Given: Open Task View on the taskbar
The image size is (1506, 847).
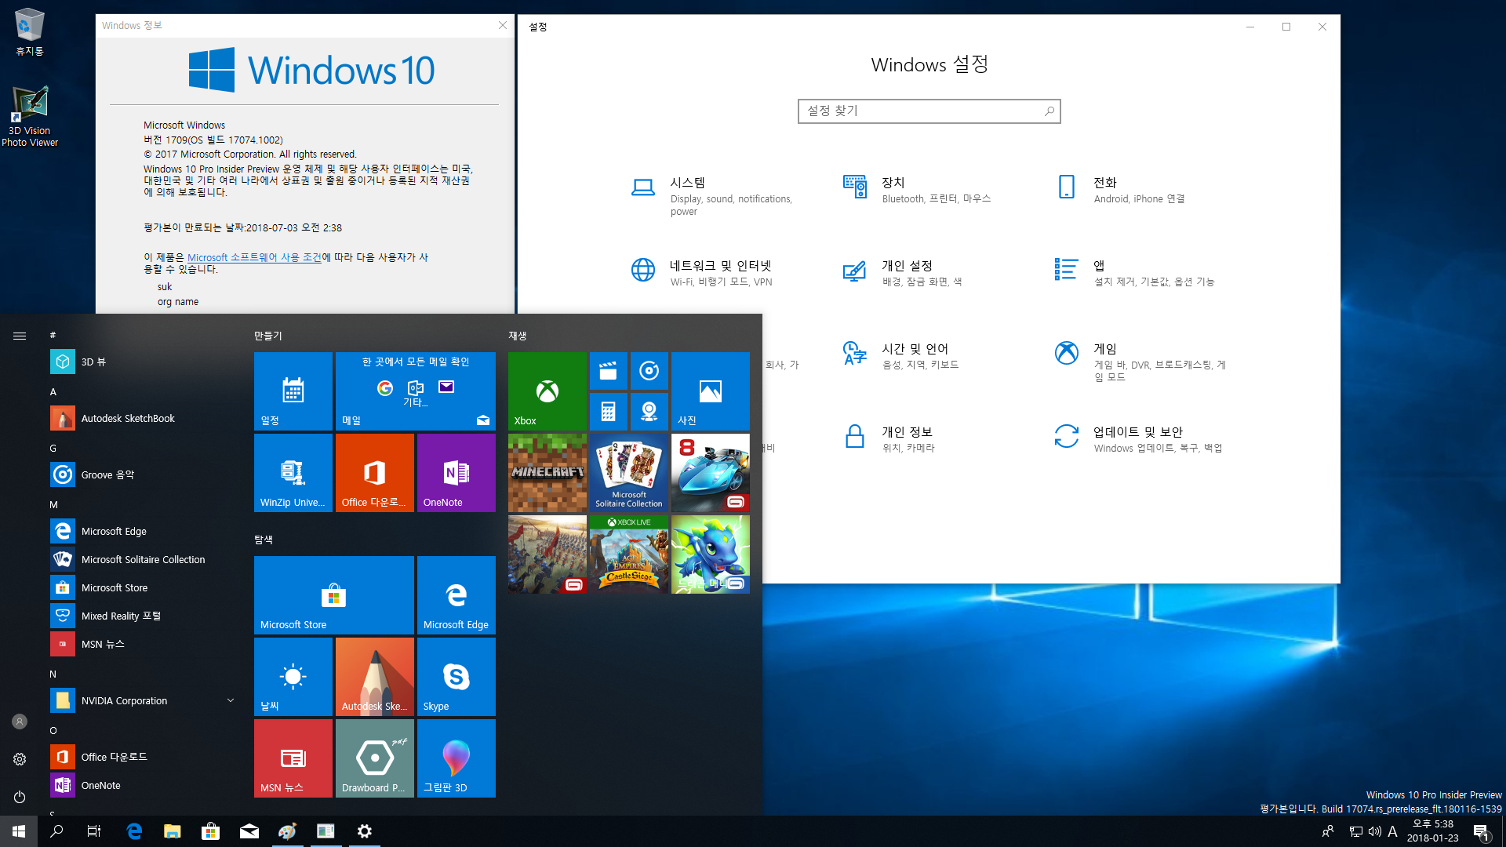Looking at the screenshot, I should coord(94,831).
